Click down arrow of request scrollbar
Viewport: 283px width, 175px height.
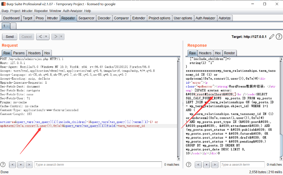(x=179, y=159)
